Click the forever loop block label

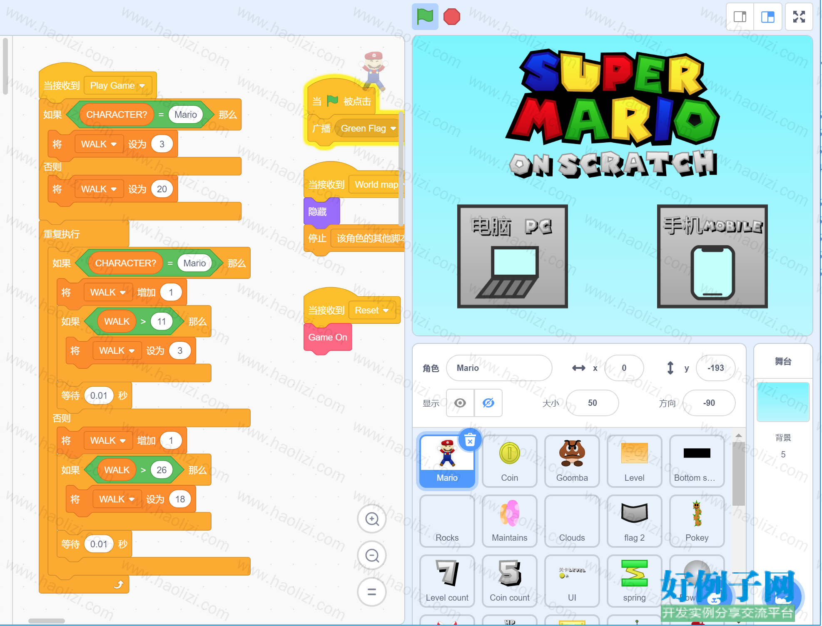(62, 234)
